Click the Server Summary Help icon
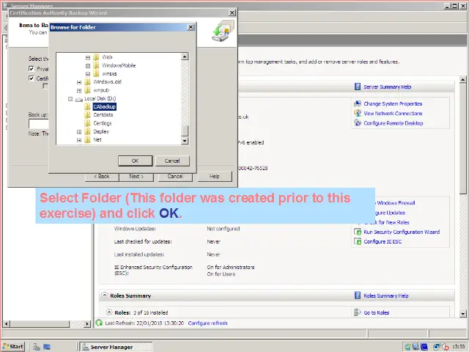Viewport: 469px width, 352px height. tap(358, 87)
